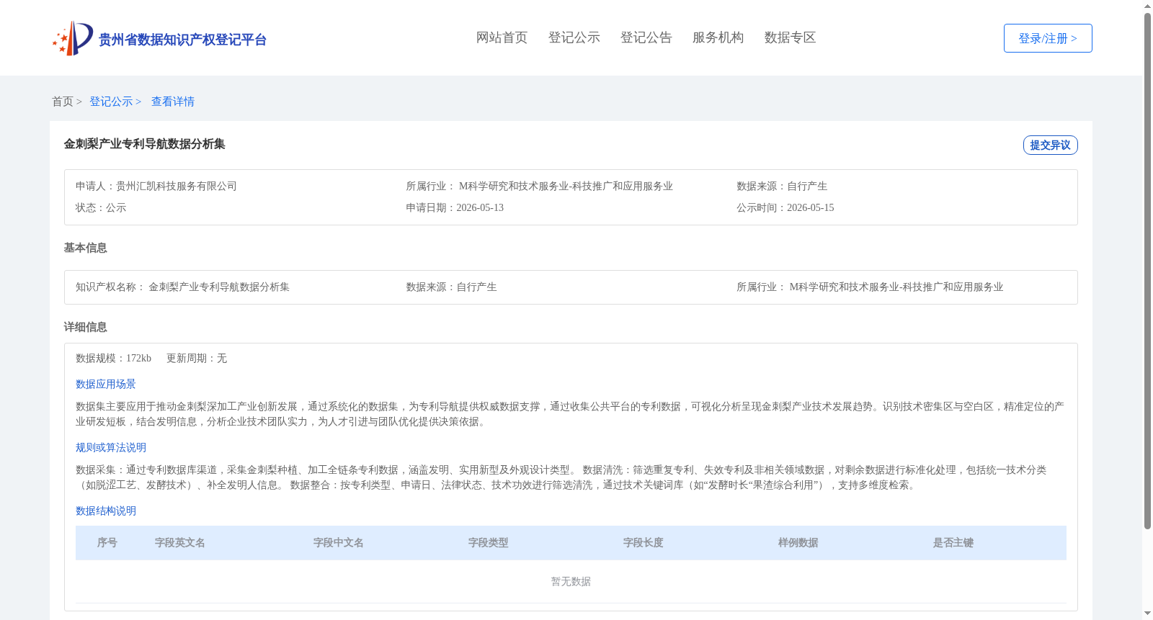Click the 规则或算法说明 heading
The width and height of the screenshot is (1153, 620).
[x=111, y=447]
